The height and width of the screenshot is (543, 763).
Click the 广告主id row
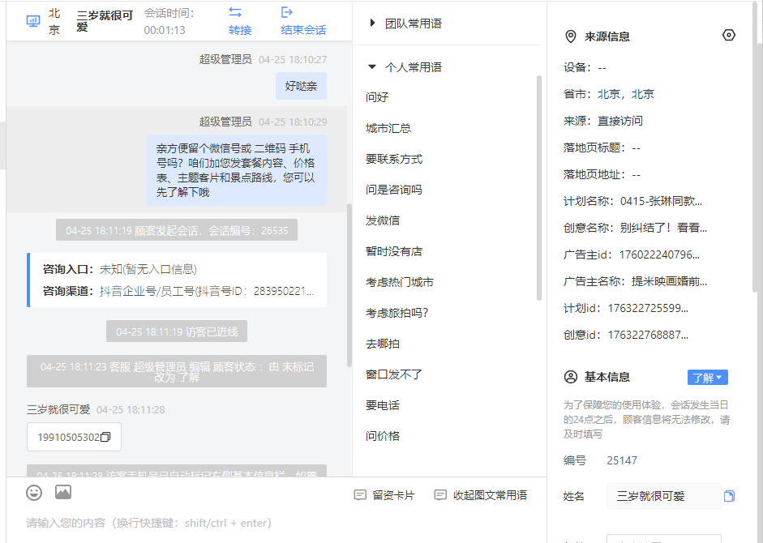(x=632, y=255)
